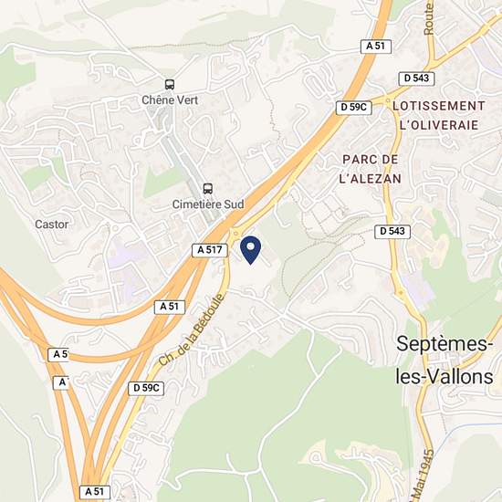The image size is (502, 502).
Task: Click the Mai 1945 street label
Action: pyautogui.click(x=424, y=476)
